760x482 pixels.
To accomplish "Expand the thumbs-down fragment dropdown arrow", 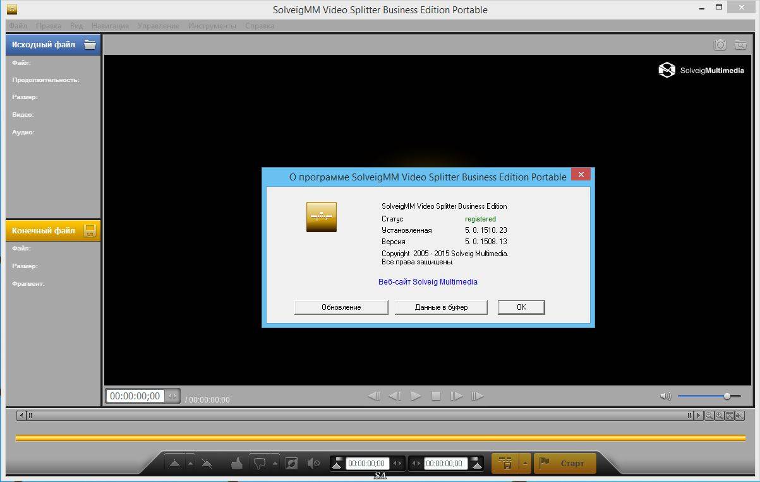I will pyautogui.click(x=274, y=464).
